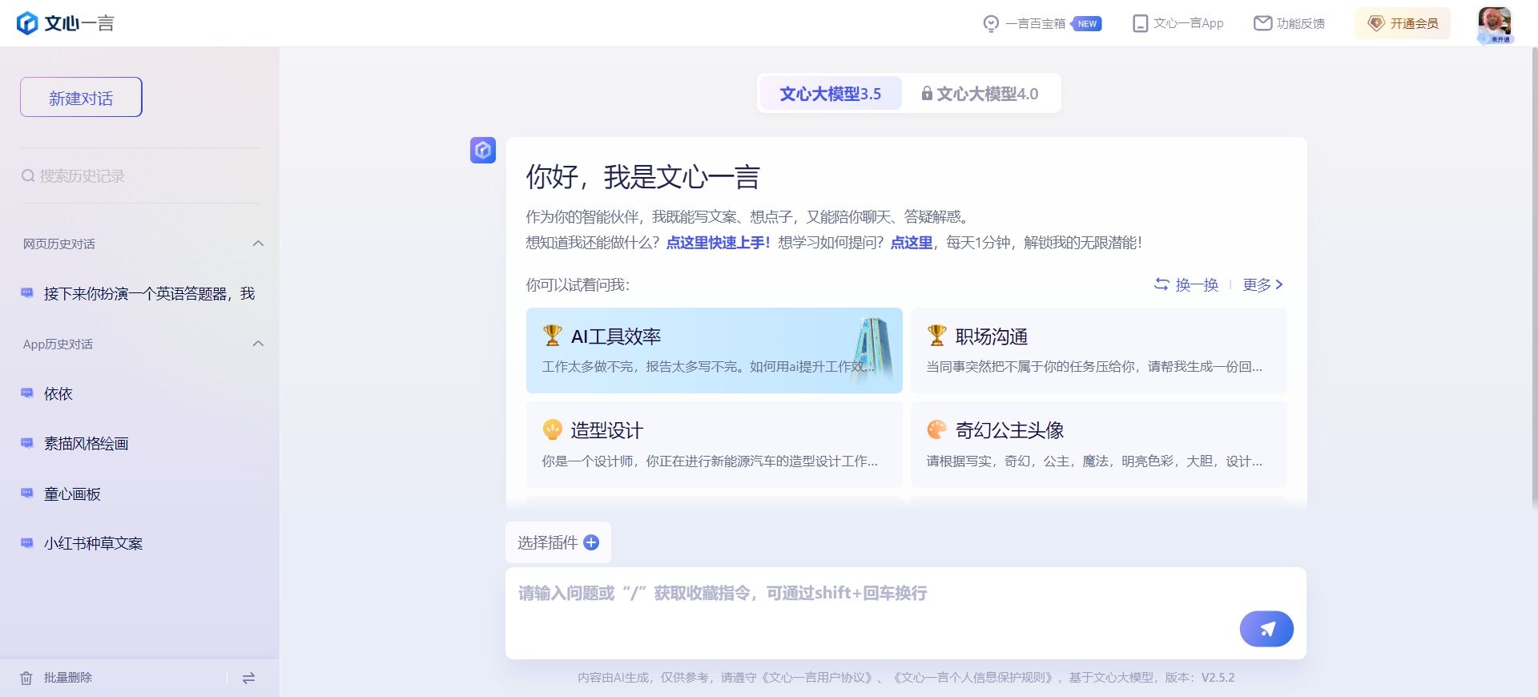Image resolution: width=1538 pixels, height=697 pixels.
Task: Click the 开通会员 text
Action: pyautogui.click(x=1415, y=23)
